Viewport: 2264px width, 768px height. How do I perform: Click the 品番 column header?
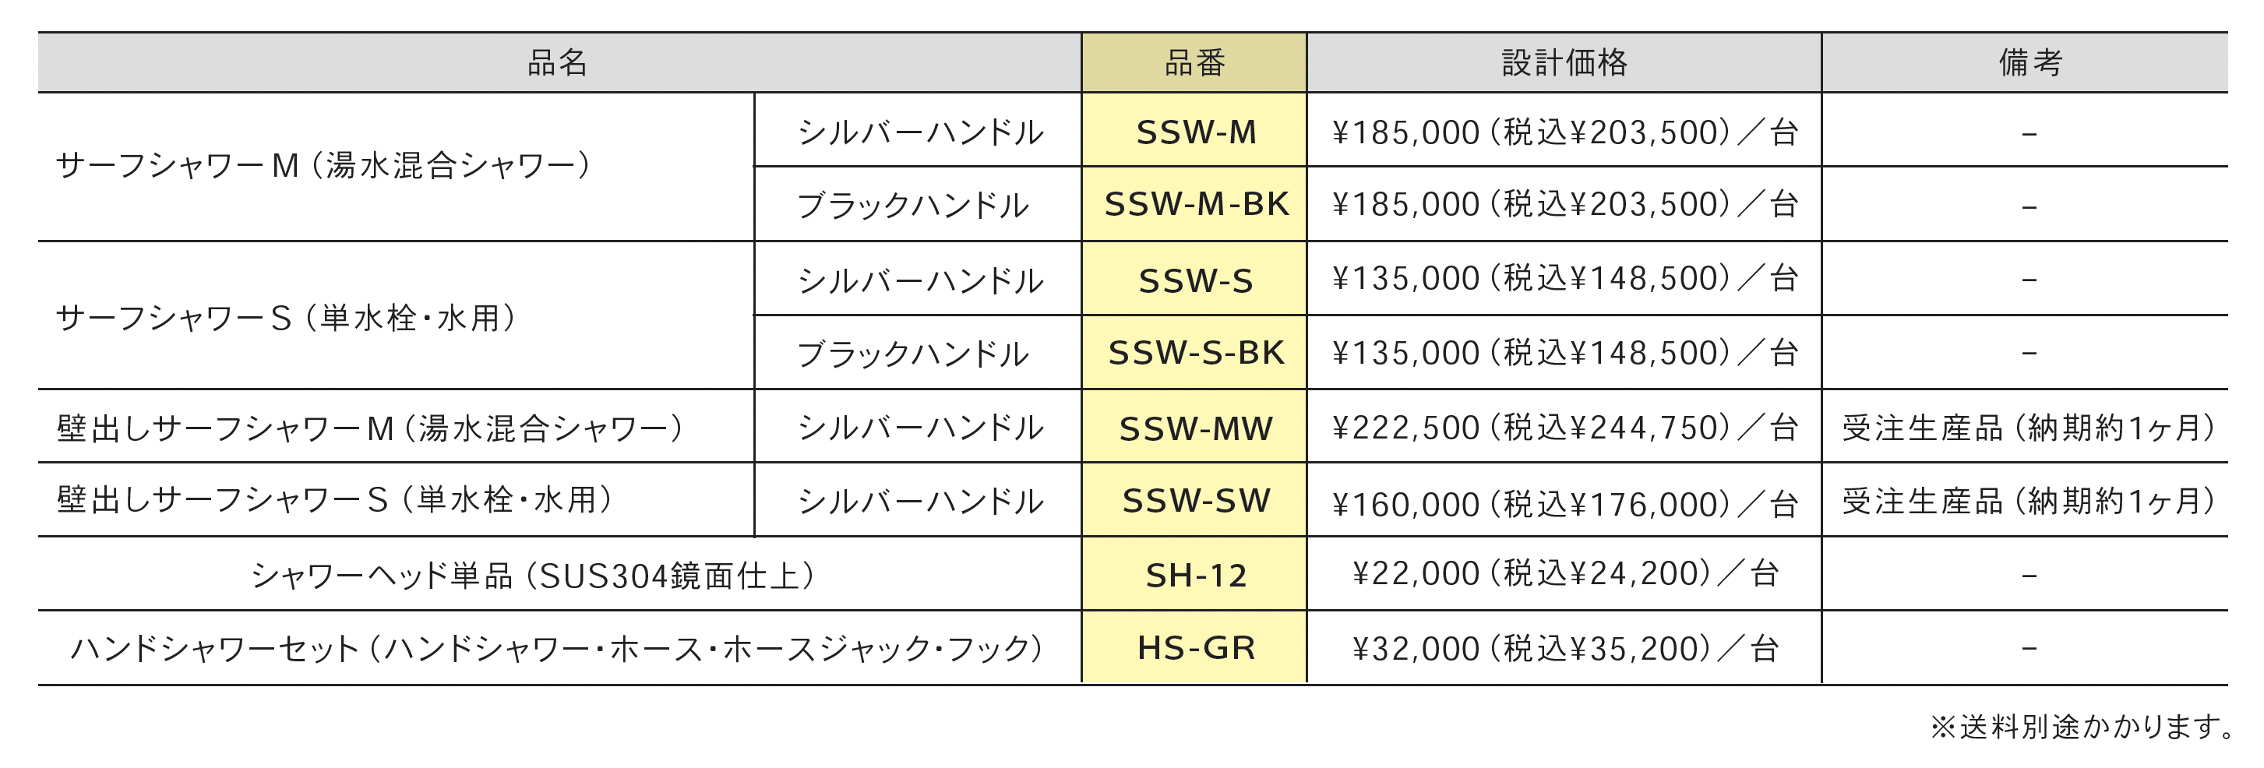(x=1194, y=62)
